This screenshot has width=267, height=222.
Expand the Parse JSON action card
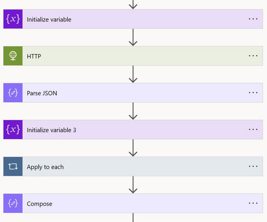[x=133, y=93]
